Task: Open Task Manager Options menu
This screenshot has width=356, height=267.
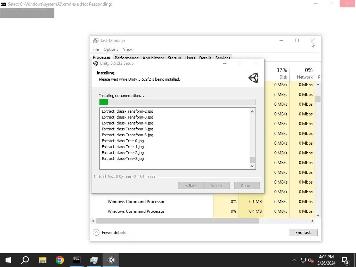Action: click(111, 49)
